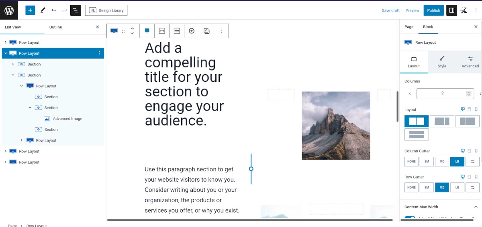Image resolution: width=482 pixels, height=227 pixels.
Task: Undo the last change
Action: [x=54, y=10]
